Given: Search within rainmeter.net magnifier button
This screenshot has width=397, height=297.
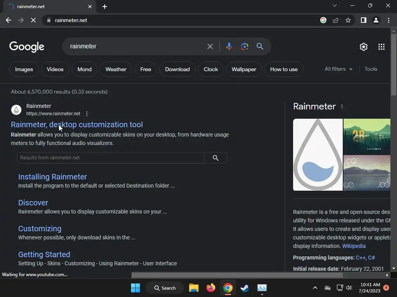Looking at the screenshot, I should click(x=216, y=158).
